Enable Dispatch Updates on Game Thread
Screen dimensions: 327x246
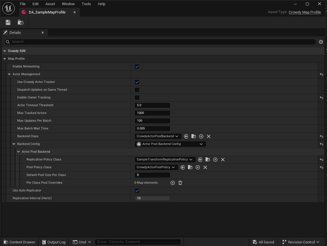(x=137, y=90)
